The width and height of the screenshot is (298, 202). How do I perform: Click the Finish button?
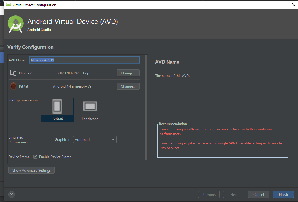pyautogui.click(x=283, y=194)
